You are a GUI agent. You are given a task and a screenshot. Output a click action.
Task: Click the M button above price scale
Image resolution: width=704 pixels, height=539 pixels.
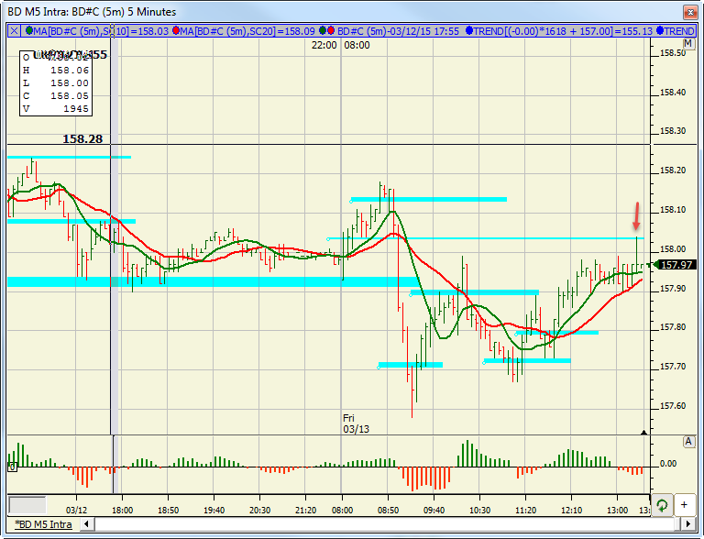[687, 44]
